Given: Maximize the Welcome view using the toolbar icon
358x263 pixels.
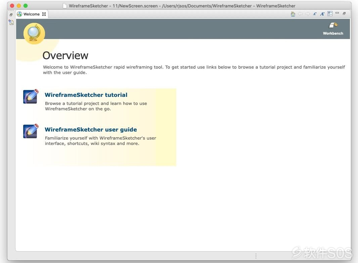Looking at the screenshot, I should (344, 13).
